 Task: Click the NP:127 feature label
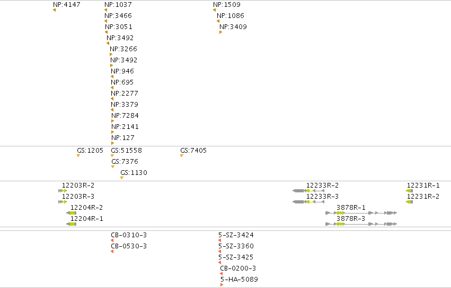coord(123,138)
